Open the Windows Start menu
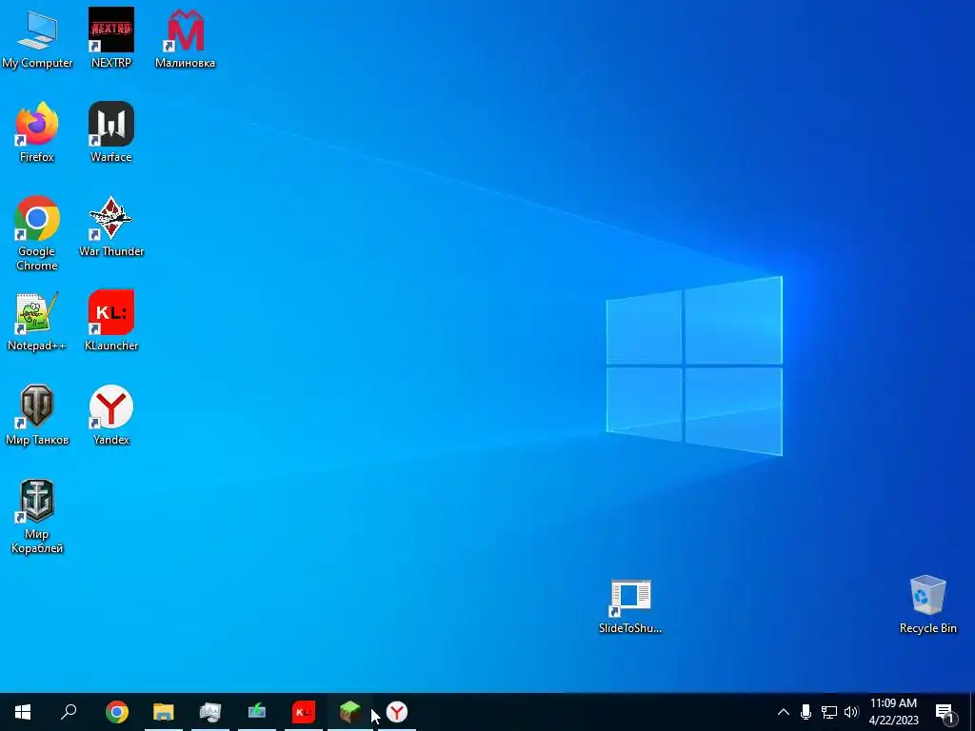 23,712
